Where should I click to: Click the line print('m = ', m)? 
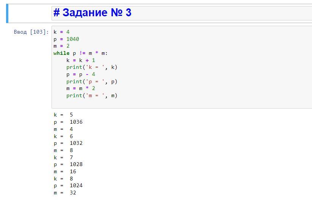coord(92,96)
